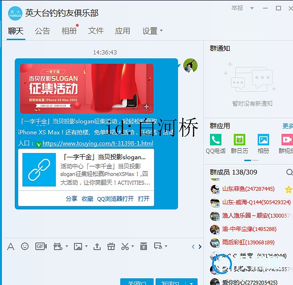Image resolution: width=293 pixels, height=285 pixels.
Task: Click 打开 on the link card
Action: click(144, 198)
